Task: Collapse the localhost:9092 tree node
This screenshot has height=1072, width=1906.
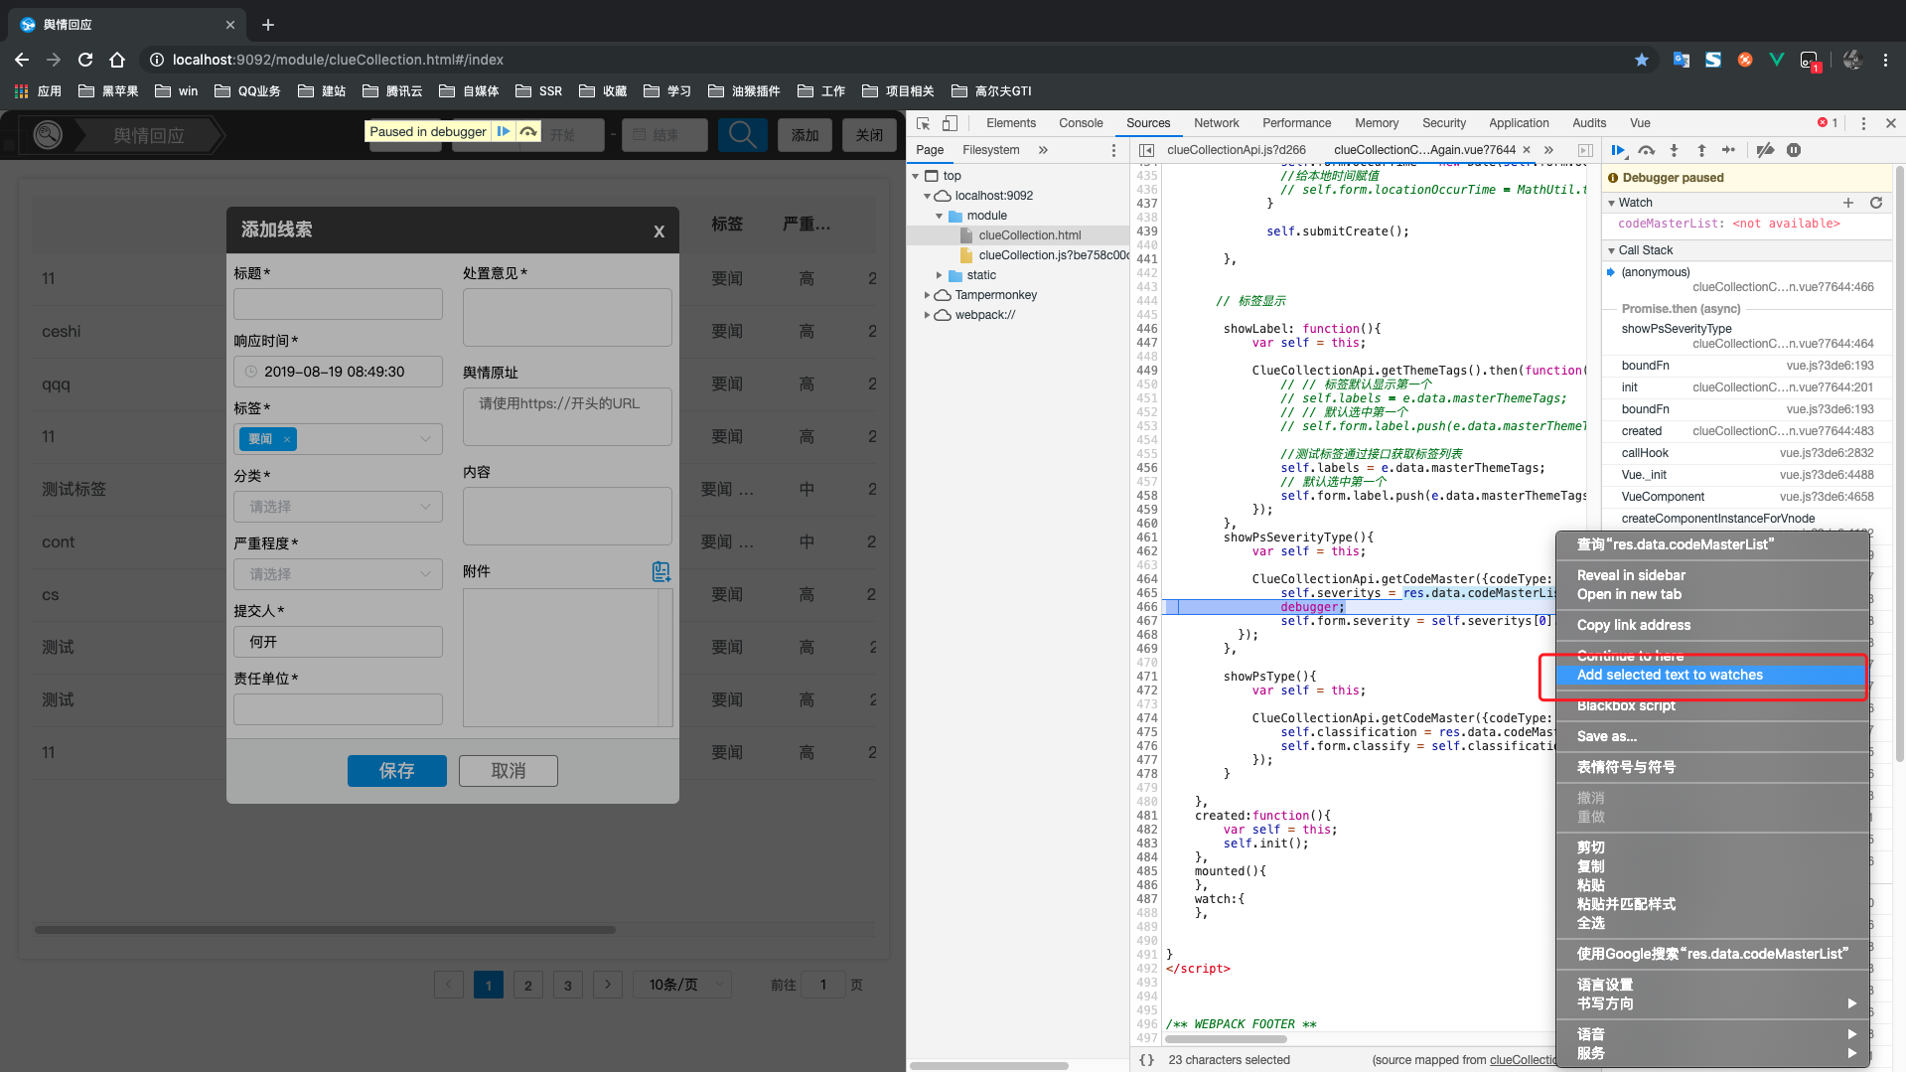Action: pos(928,196)
